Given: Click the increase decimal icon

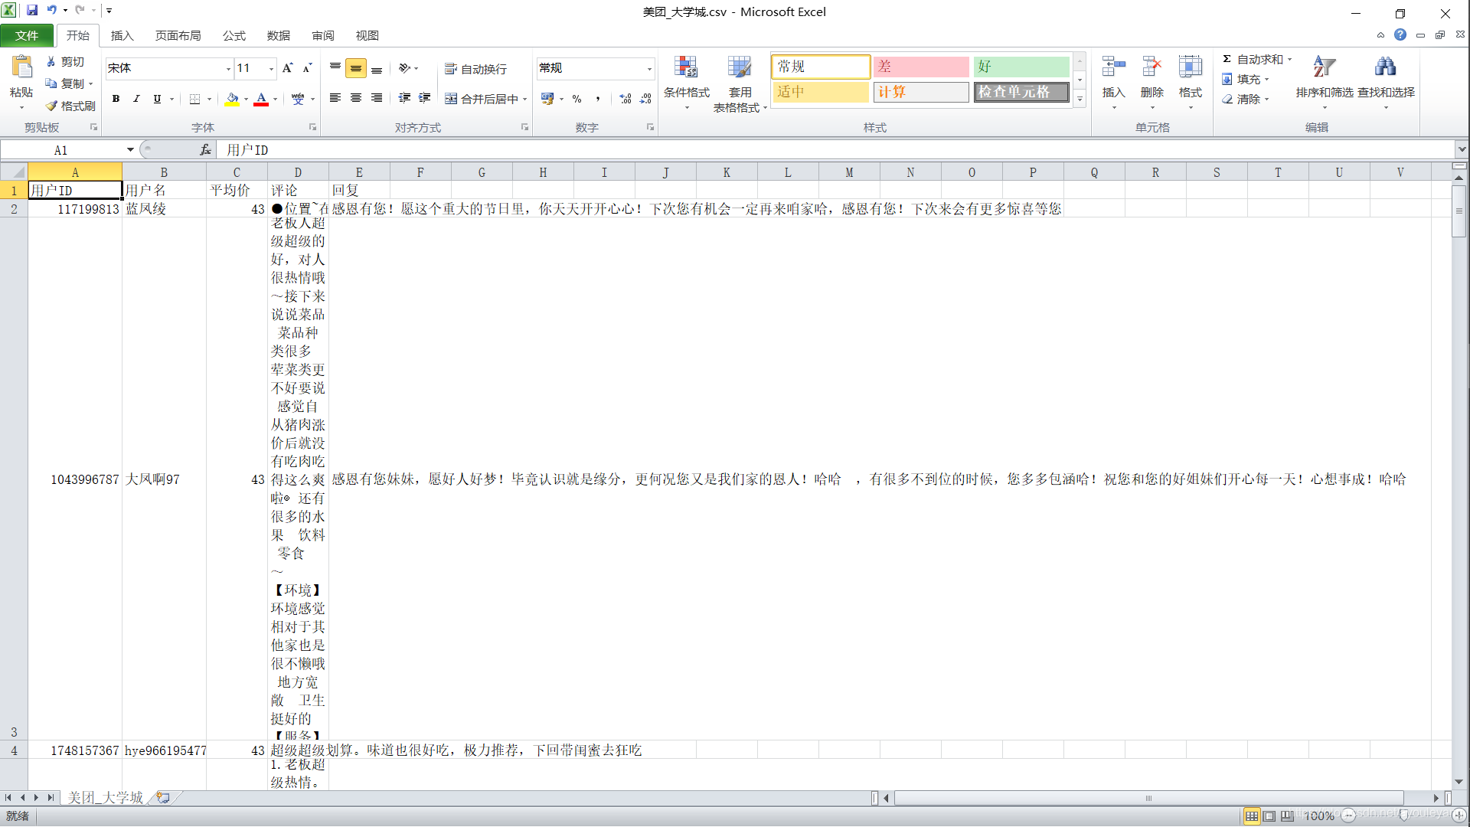Looking at the screenshot, I should [x=626, y=99].
